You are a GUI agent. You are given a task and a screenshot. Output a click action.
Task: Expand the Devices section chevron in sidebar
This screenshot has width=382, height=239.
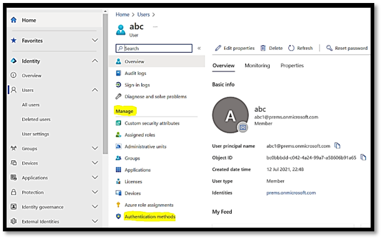95,163
